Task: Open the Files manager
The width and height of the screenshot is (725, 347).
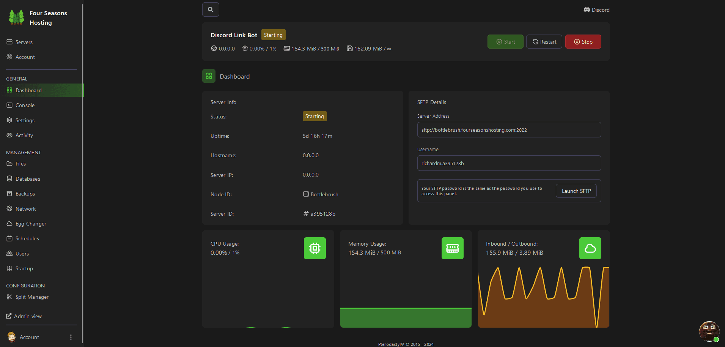Action: pos(42,164)
